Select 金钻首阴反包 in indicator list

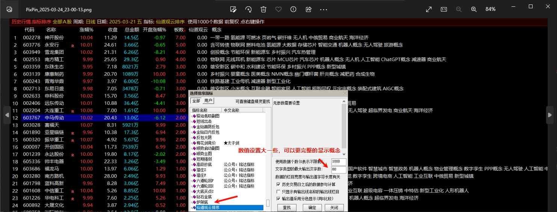[x=208, y=127]
